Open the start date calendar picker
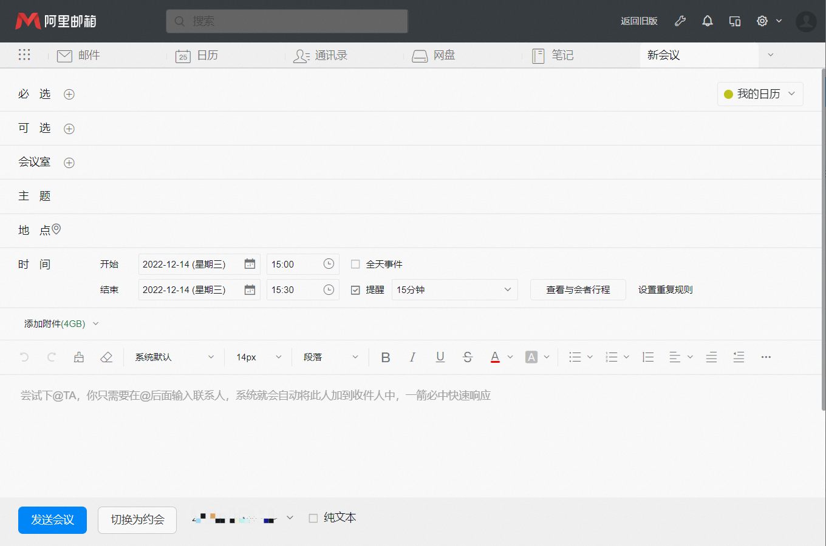 (250, 264)
